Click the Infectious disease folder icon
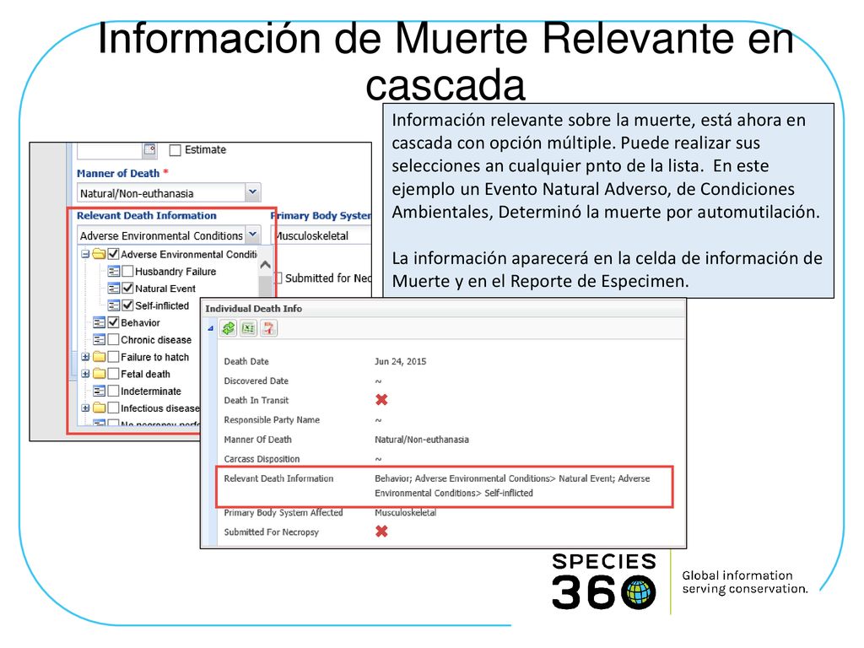Screen dimensions: 864x648 point(100,408)
